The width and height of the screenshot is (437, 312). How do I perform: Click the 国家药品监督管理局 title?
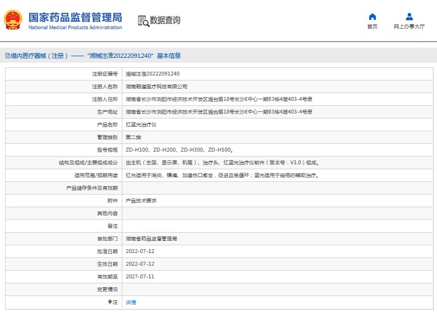(75, 17)
